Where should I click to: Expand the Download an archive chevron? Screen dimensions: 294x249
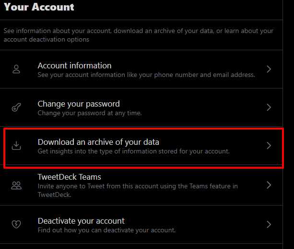(269, 145)
